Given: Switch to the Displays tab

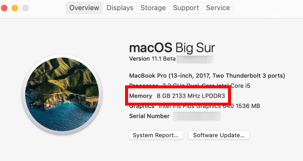Looking at the screenshot, I should click(x=120, y=8).
